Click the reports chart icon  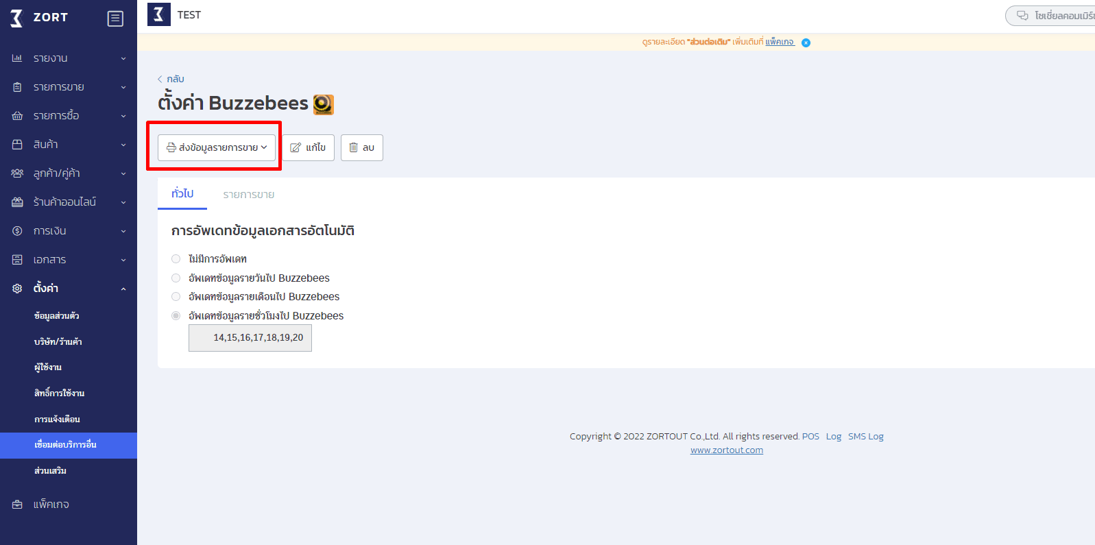coord(17,58)
